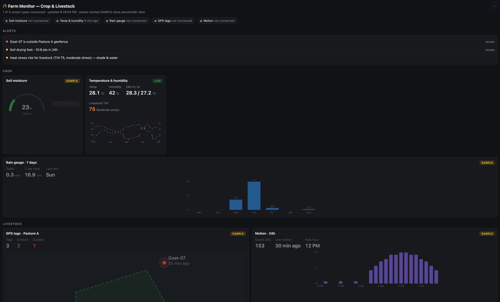Open the Goat-07 outside geofence alert

[x=250, y=42]
